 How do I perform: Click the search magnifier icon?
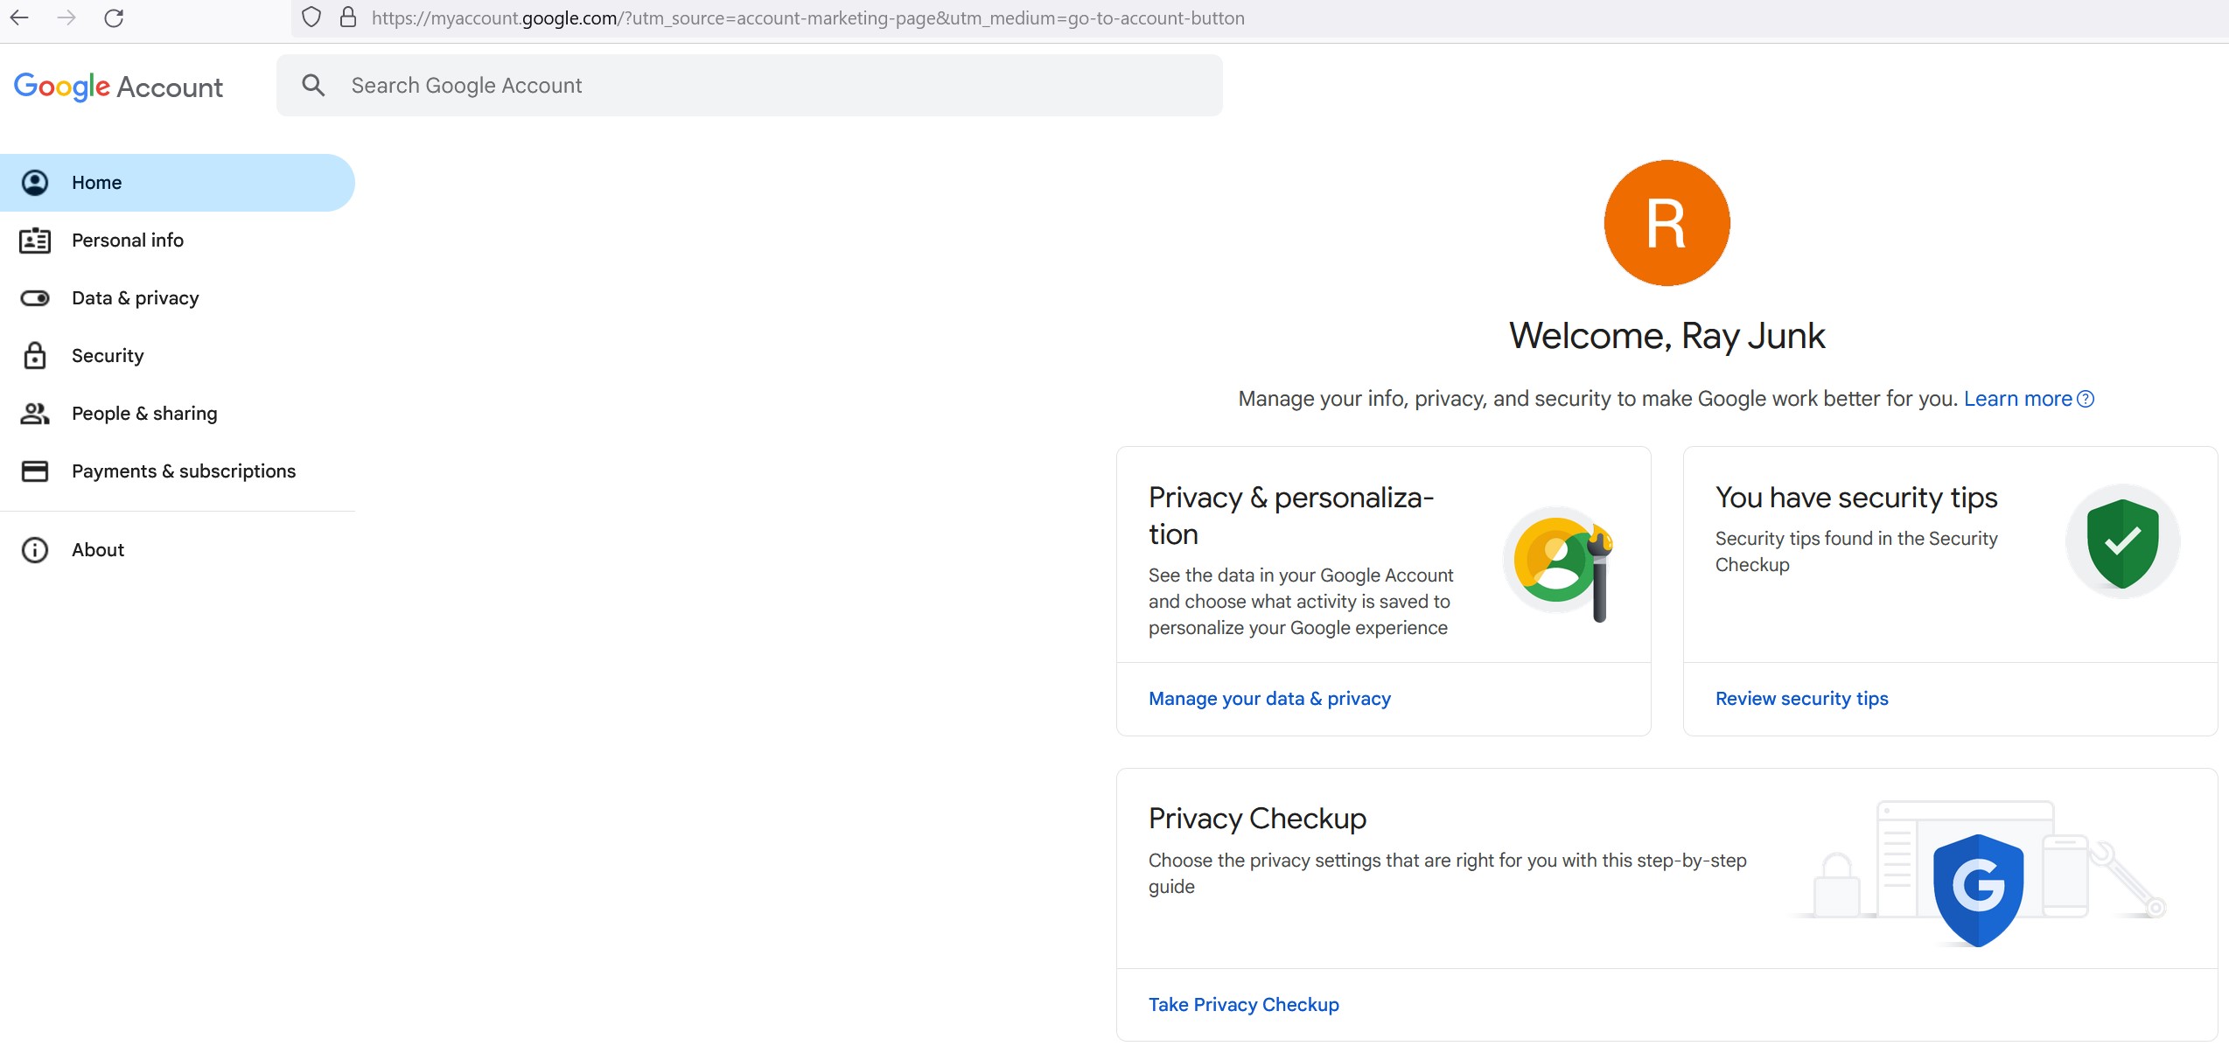coord(313,85)
